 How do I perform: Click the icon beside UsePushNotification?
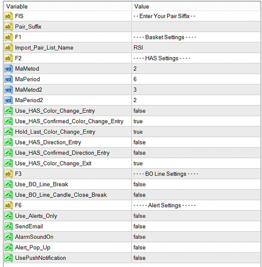point(9,258)
